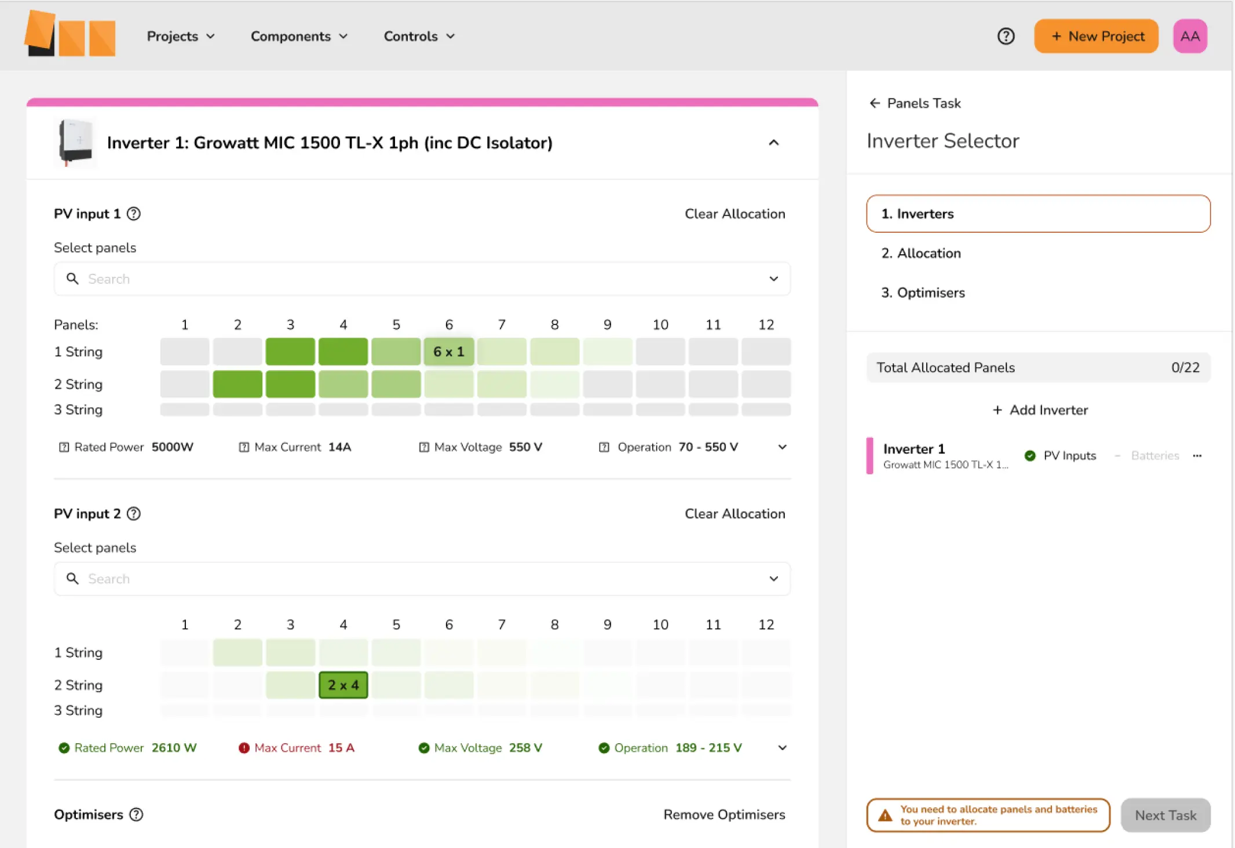The height and width of the screenshot is (848, 1235).
Task: Create a New Project
Action: (1096, 36)
